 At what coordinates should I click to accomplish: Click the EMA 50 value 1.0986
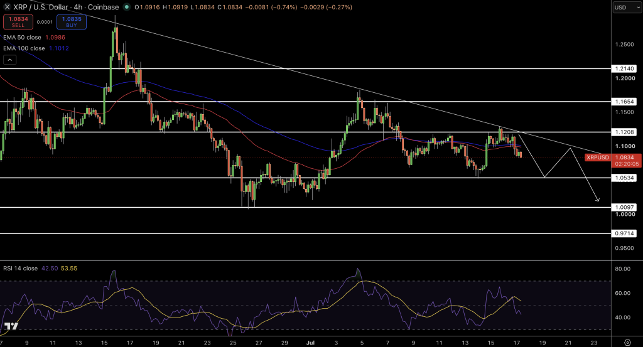point(55,37)
